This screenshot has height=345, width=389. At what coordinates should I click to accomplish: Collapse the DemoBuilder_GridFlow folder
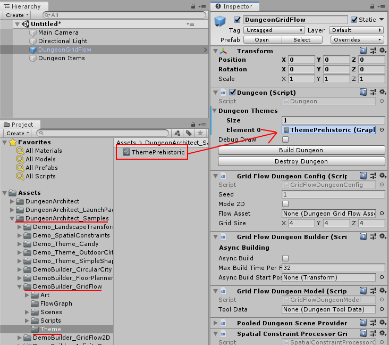tap(19, 286)
